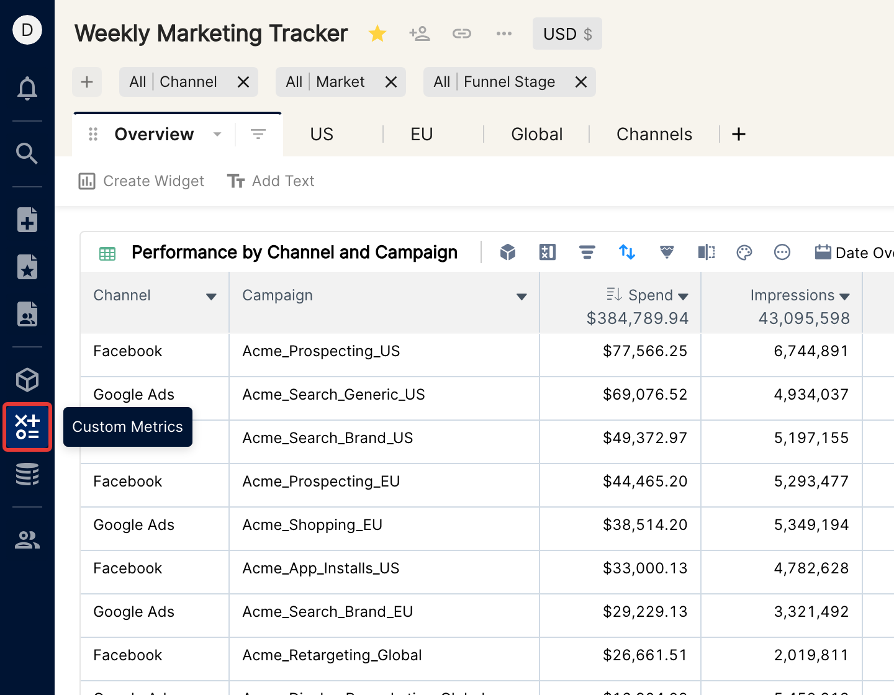Expand the Overview tab dropdown arrow
The height and width of the screenshot is (695, 894).
point(217,134)
